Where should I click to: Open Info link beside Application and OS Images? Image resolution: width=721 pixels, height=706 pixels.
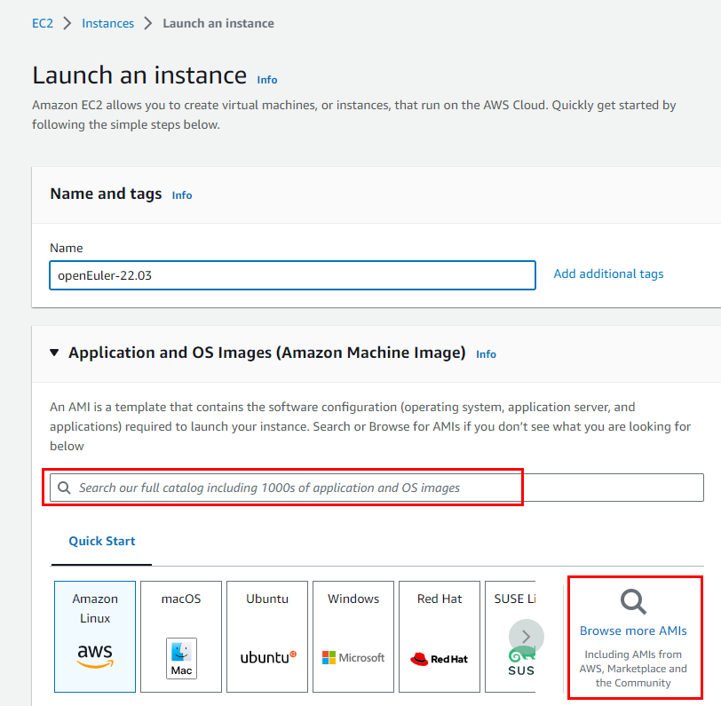tap(486, 354)
